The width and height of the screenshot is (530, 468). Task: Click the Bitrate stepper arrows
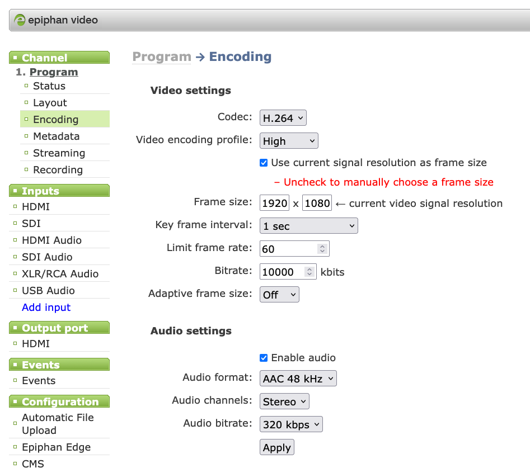click(x=309, y=272)
